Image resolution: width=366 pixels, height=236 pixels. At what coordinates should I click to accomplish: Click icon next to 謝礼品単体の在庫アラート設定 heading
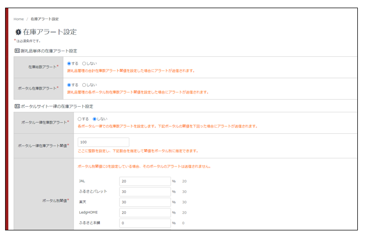point(17,51)
